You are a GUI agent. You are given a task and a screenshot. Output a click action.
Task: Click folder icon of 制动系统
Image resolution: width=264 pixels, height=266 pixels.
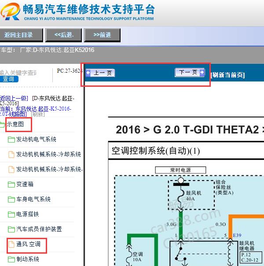pyautogui.click(x=11, y=259)
